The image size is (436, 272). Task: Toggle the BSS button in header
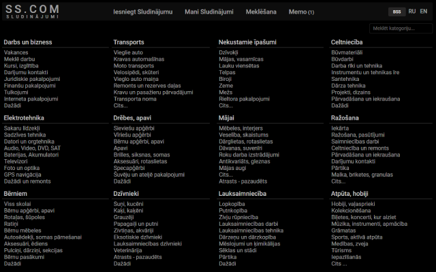click(396, 12)
